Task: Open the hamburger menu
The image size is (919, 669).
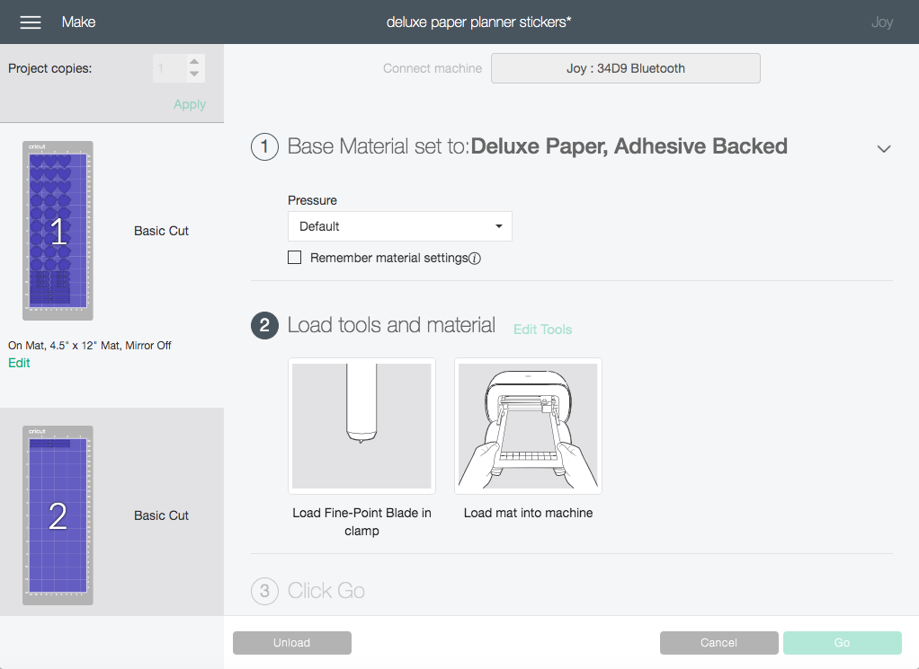Action: (x=31, y=22)
